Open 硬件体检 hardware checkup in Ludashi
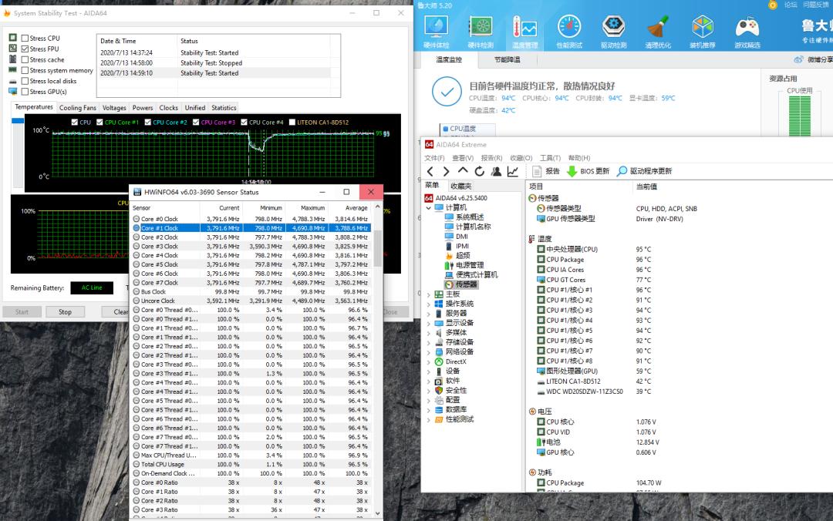The height and width of the screenshot is (521, 833). [x=436, y=29]
